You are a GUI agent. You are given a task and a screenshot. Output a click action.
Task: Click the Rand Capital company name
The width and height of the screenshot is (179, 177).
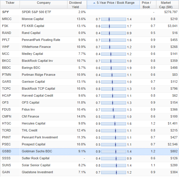tap(31, 33)
